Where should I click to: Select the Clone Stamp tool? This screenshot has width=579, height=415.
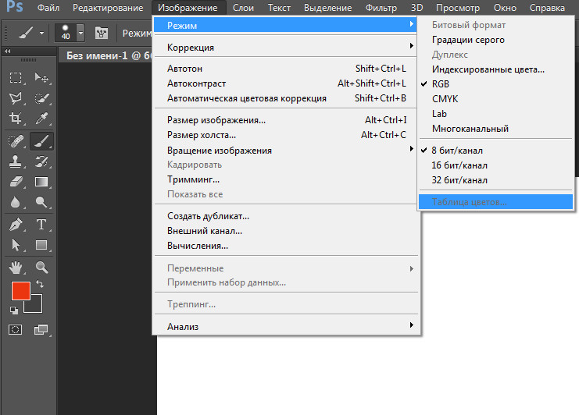pyautogui.click(x=16, y=161)
